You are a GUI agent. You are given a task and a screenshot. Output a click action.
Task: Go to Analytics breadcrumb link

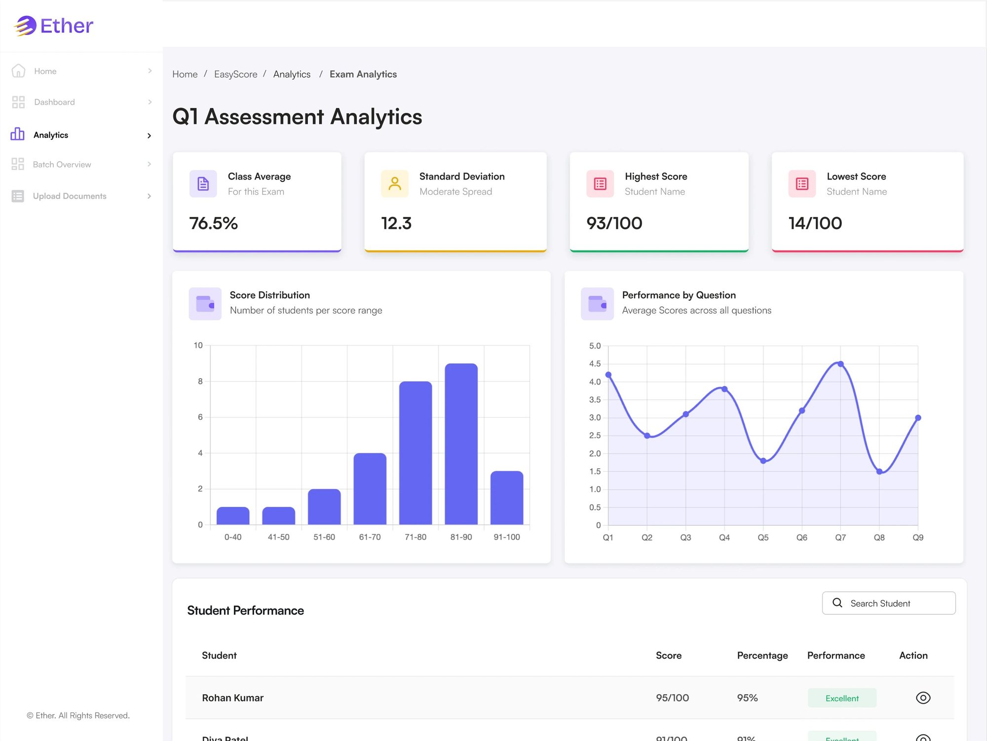292,74
